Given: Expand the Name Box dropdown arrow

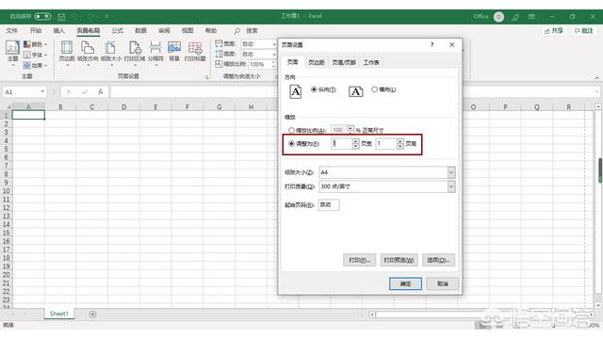Looking at the screenshot, I should pyautogui.click(x=42, y=92).
